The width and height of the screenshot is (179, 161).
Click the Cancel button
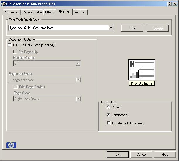[x=141, y=155]
